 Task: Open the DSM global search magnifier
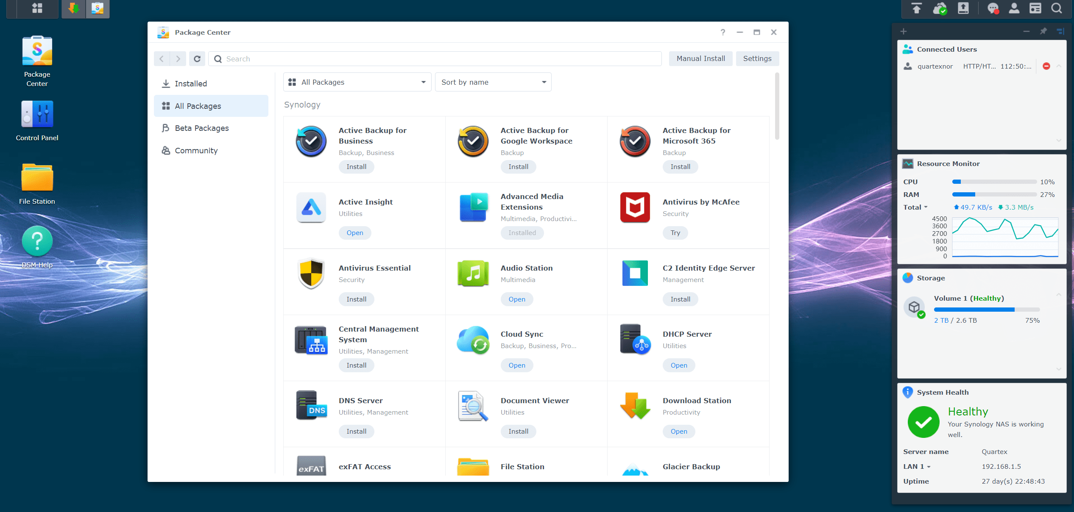click(x=1057, y=8)
